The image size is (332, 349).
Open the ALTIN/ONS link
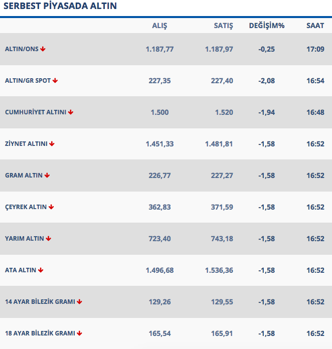(x=22, y=49)
